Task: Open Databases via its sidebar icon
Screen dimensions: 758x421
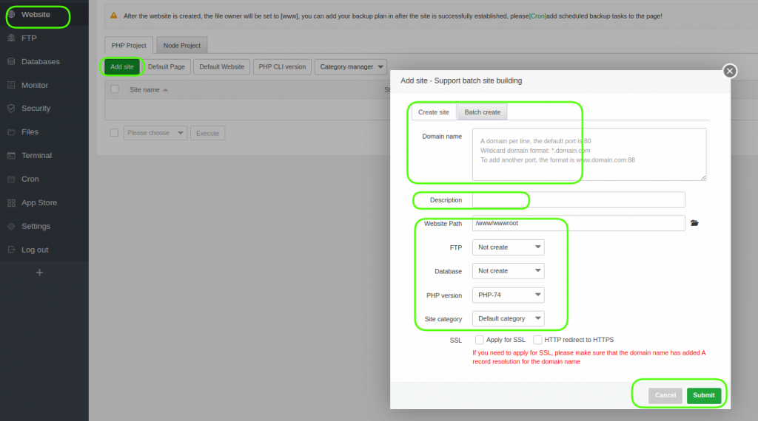Action: click(x=11, y=61)
